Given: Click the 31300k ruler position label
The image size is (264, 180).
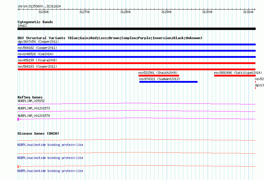Looking at the screenshot, I should pyautogui.click(x=207, y=12).
